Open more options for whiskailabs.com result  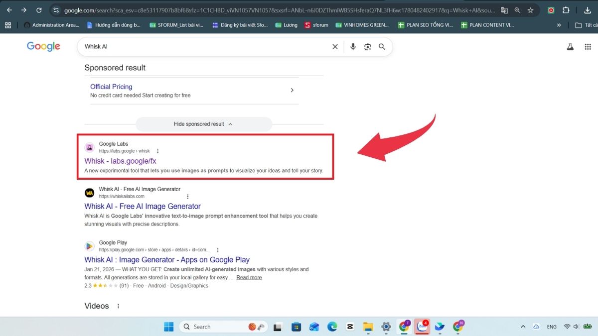coord(187,196)
